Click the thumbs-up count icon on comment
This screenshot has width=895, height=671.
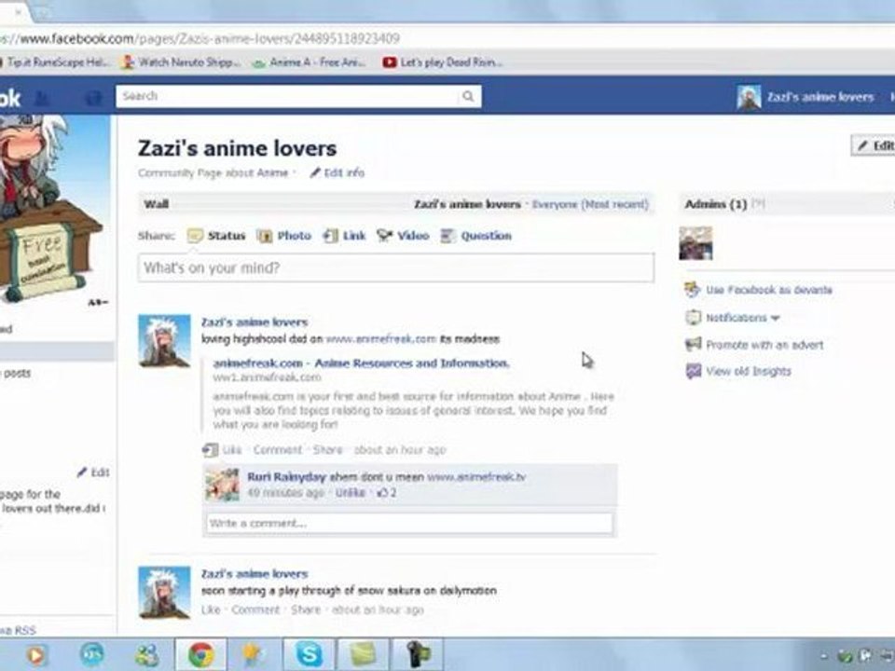point(382,492)
